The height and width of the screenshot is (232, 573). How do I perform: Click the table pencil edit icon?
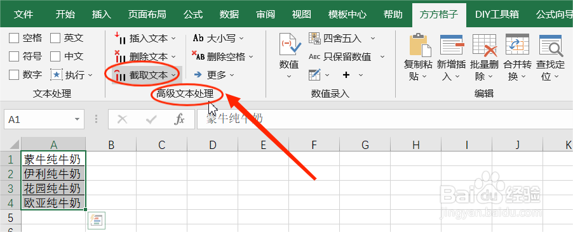pos(314,75)
